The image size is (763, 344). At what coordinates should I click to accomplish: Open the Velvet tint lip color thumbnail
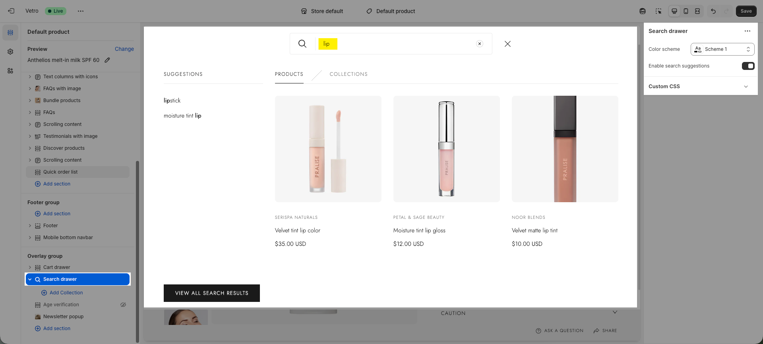coord(328,149)
